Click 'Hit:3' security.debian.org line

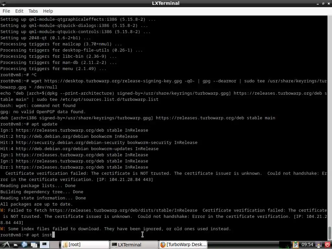[x=99, y=142]
